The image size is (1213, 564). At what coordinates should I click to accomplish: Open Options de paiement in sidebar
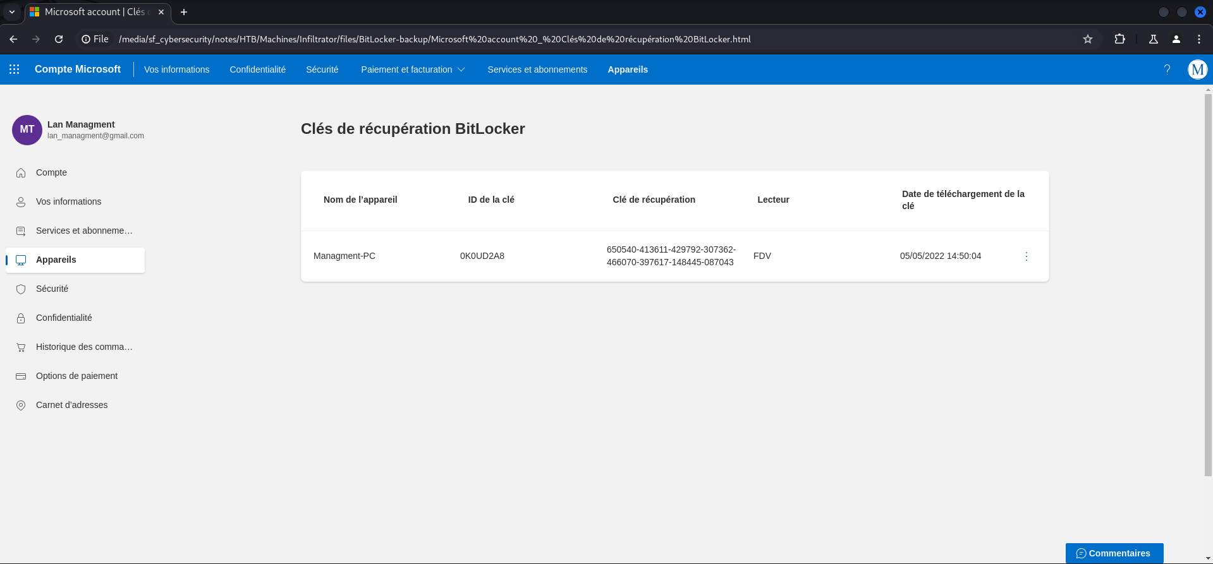click(x=76, y=376)
